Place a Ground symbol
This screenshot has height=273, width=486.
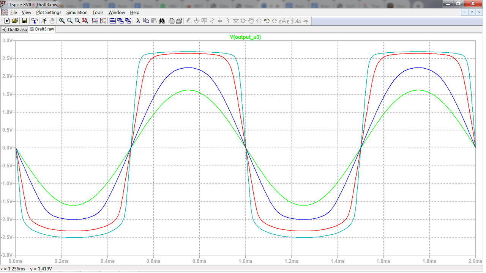(x=196, y=20)
